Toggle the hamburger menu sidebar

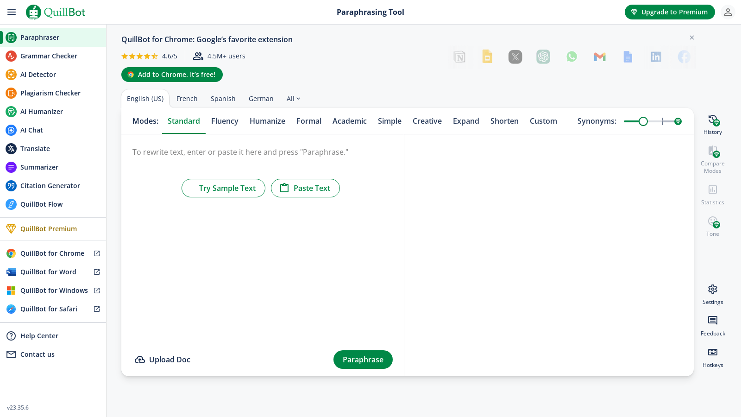click(x=12, y=12)
